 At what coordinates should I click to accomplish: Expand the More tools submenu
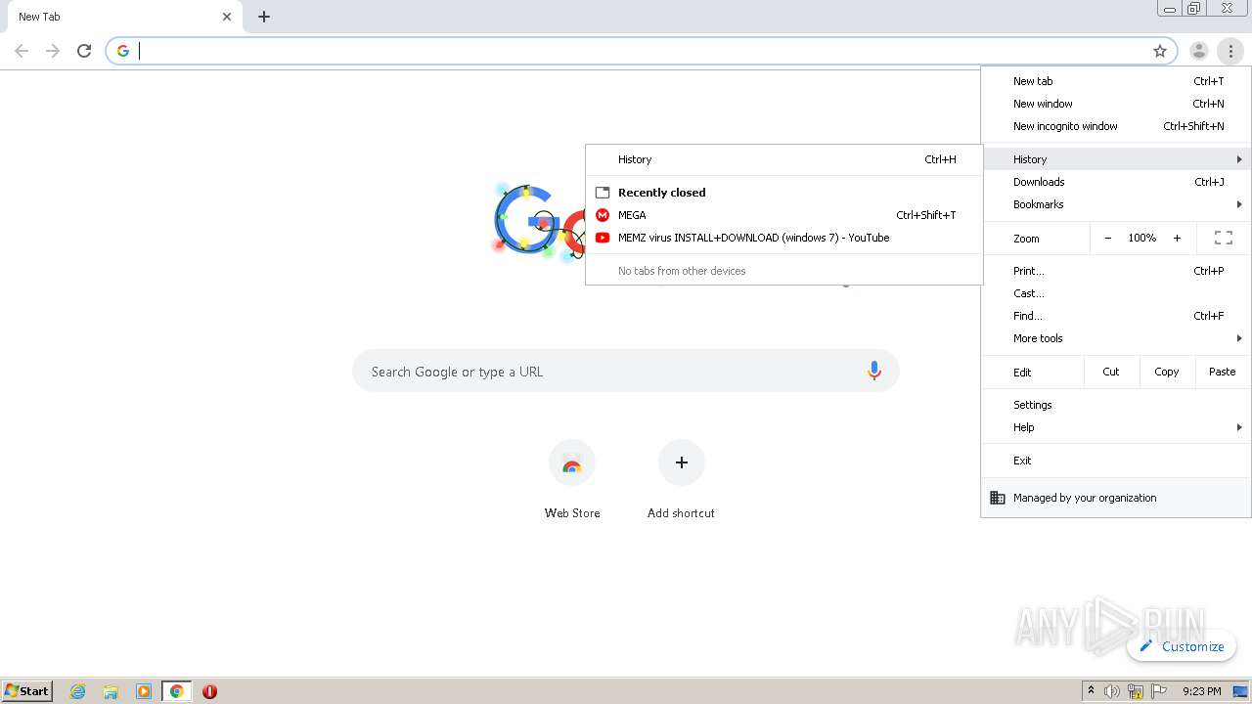[x=1116, y=338]
